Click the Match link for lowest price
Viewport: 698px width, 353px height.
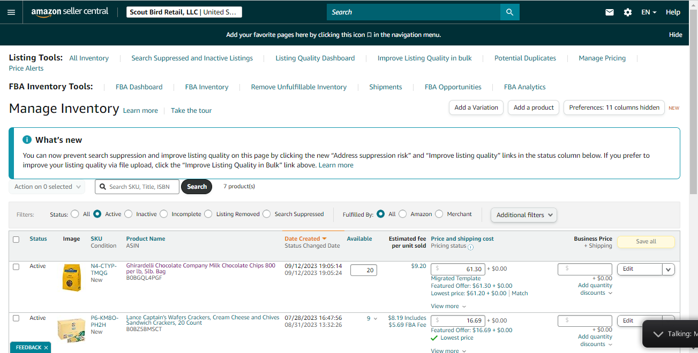point(520,294)
